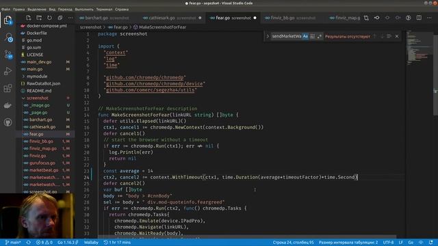Switch to the finviz_map.go tab

click(345, 18)
